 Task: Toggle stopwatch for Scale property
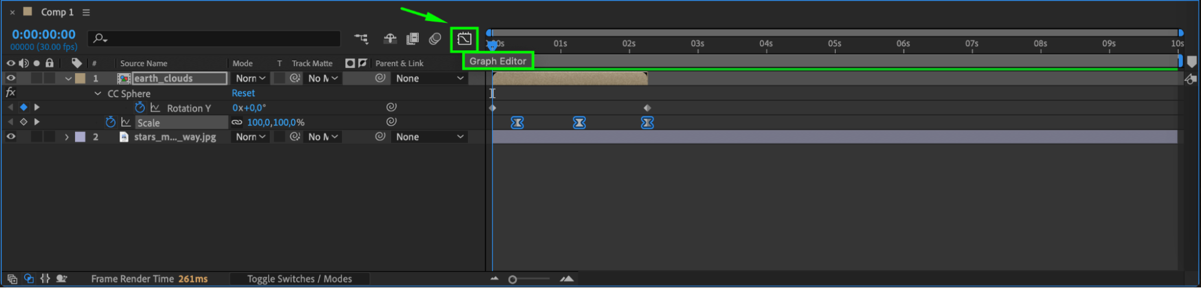pyautogui.click(x=111, y=122)
